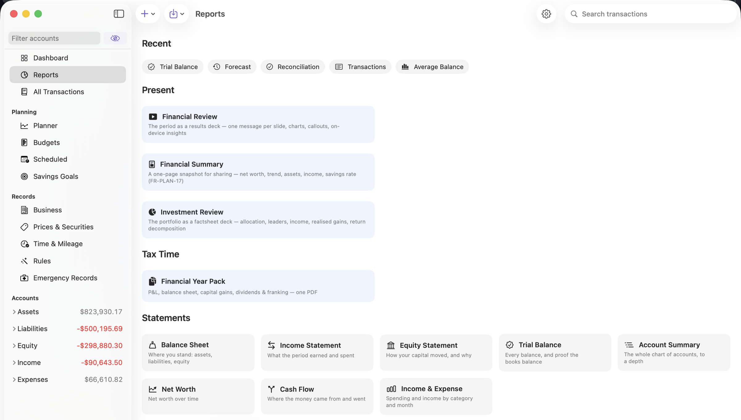Open the recent Reconciliation chip
Viewport: 741px width, 420px height.
point(293,67)
